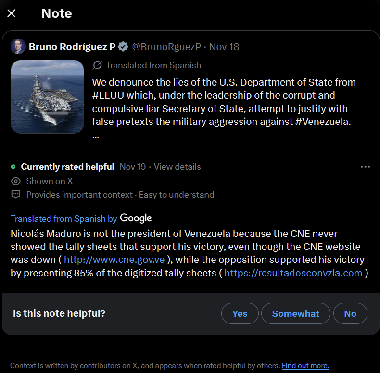Click the Nov 18 post date
The height and width of the screenshot is (373, 380).
tap(224, 47)
